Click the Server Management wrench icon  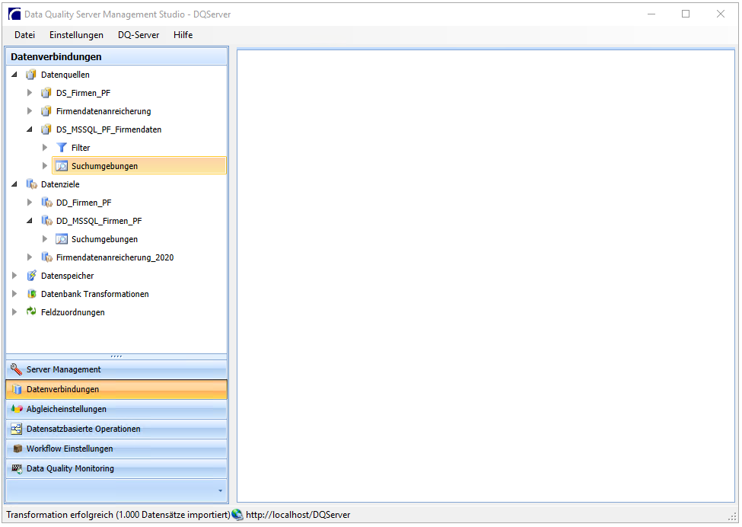click(17, 369)
